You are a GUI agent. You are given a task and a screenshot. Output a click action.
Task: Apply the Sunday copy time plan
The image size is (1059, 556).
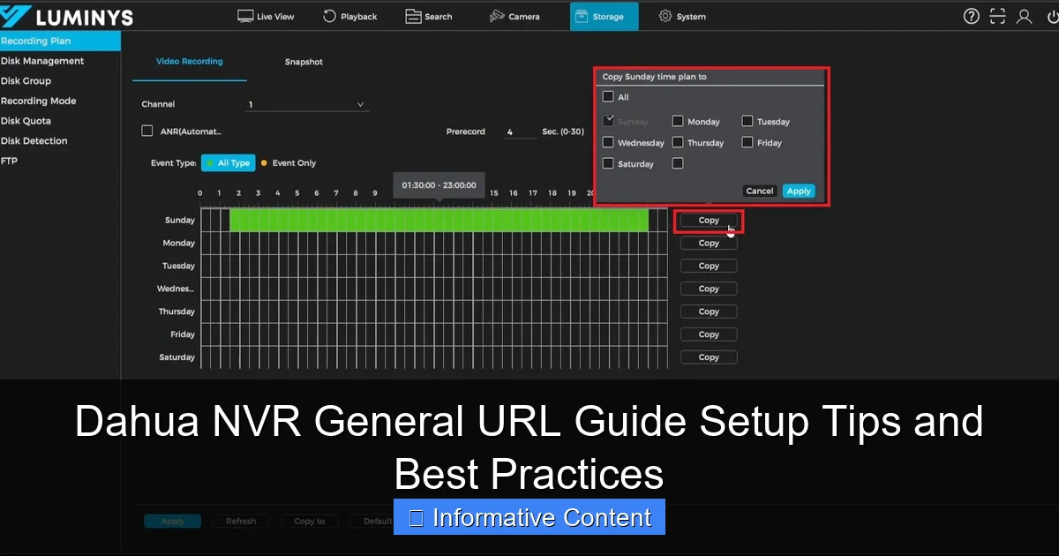click(798, 191)
